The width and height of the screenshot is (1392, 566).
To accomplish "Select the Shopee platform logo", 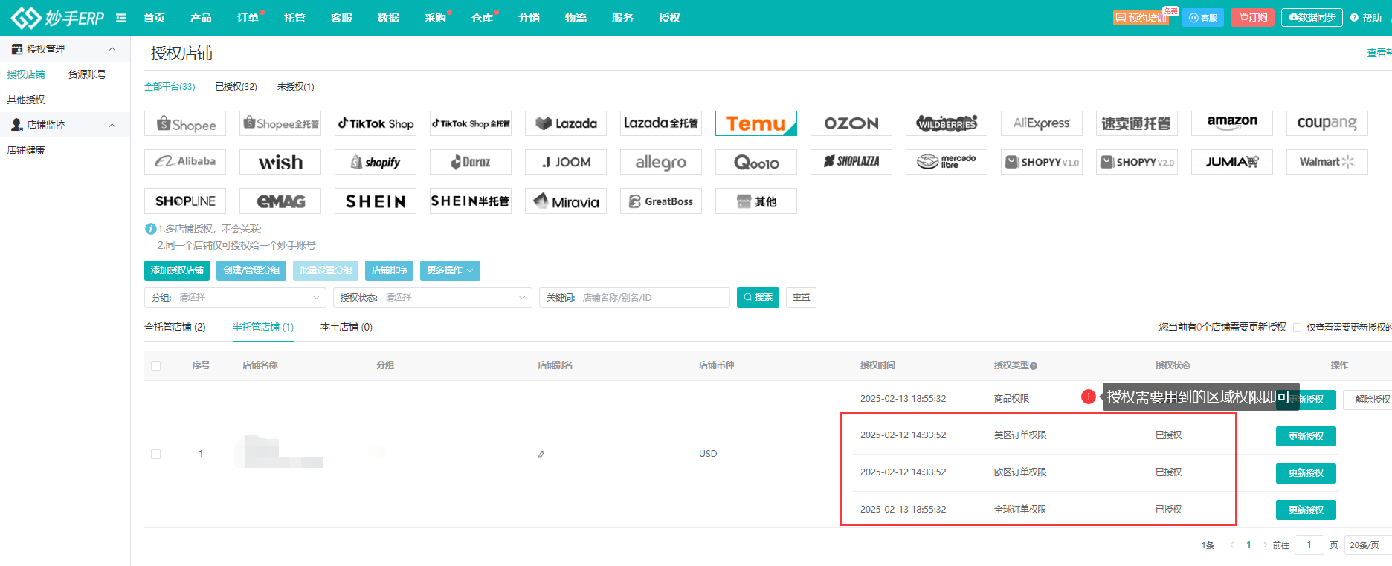I will [185, 123].
